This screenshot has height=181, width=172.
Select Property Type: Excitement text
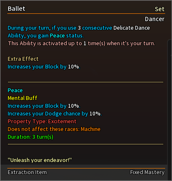(x=42, y=122)
